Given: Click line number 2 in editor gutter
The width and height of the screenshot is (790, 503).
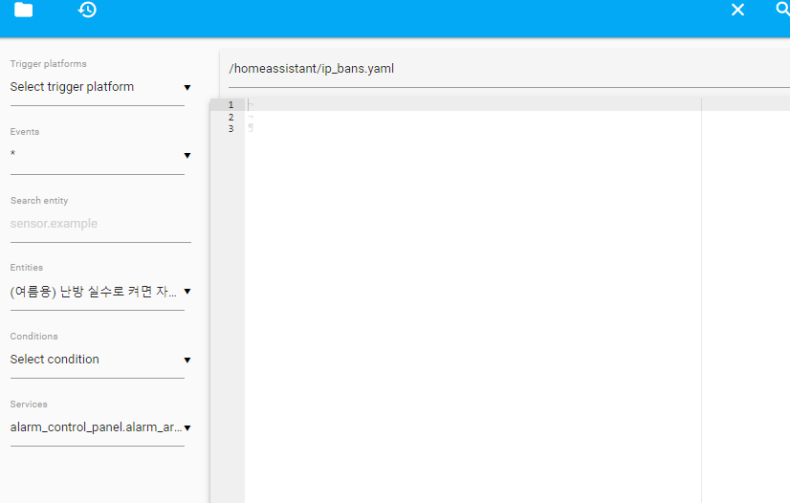Looking at the screenshot, I should (230, 117).
